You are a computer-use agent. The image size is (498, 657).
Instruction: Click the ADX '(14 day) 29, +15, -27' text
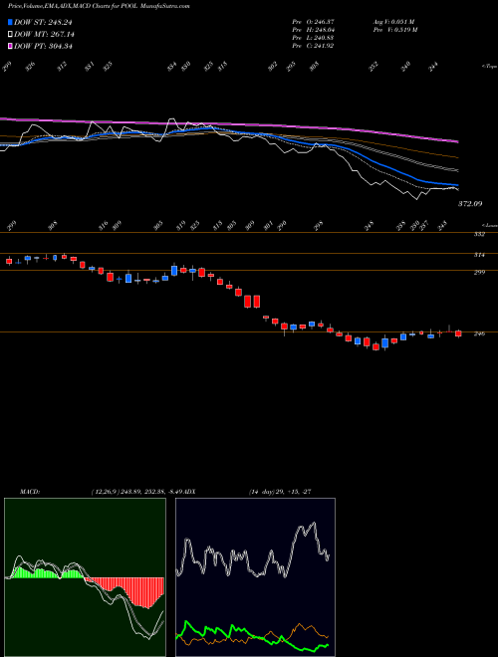pos(280,492)
